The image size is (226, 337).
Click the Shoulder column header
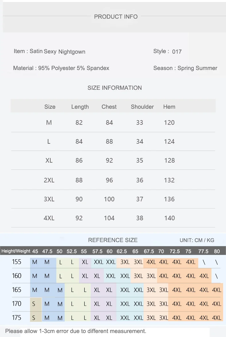(142, 107)
